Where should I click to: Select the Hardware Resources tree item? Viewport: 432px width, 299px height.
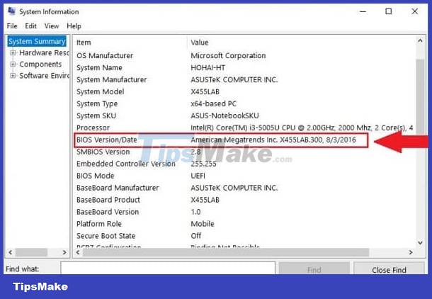[44, 52]
